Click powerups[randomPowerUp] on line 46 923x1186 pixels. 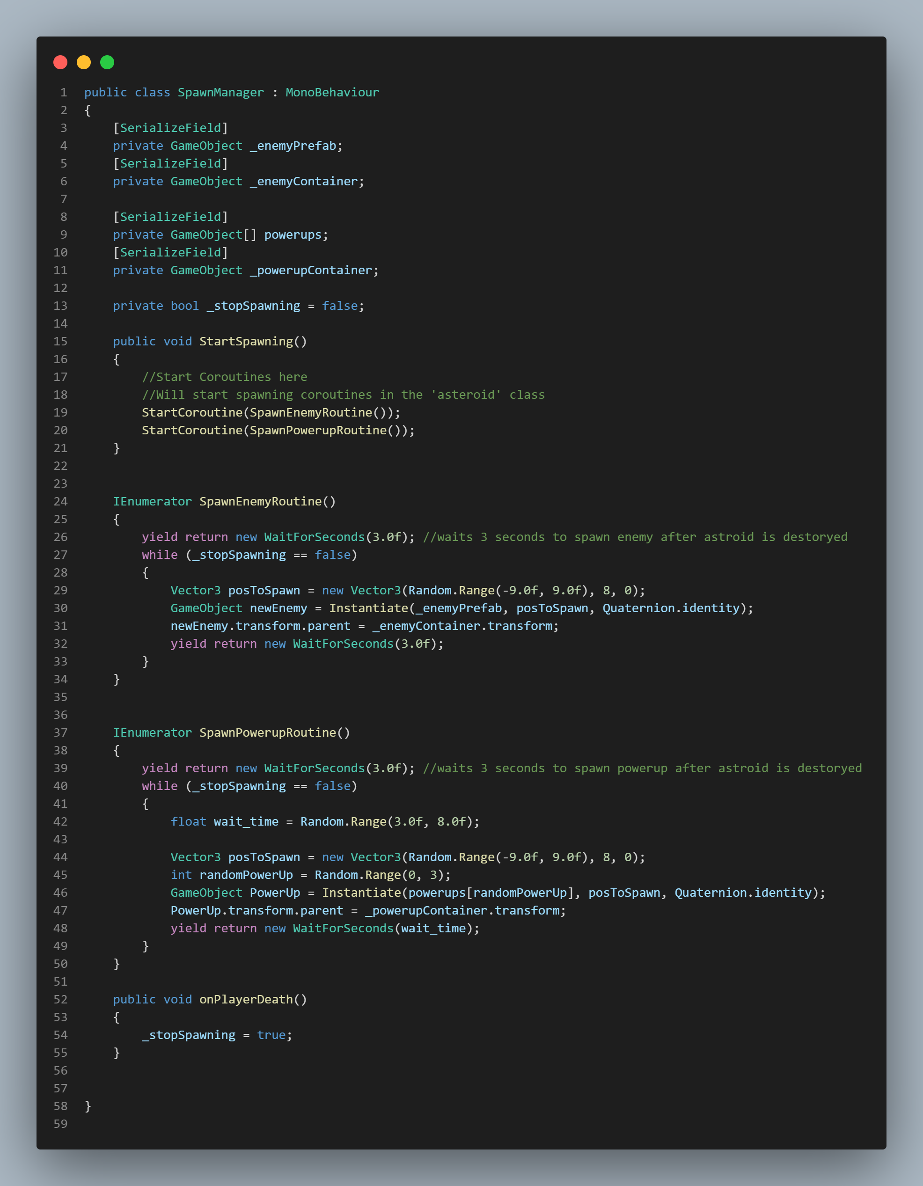[491, 893]
